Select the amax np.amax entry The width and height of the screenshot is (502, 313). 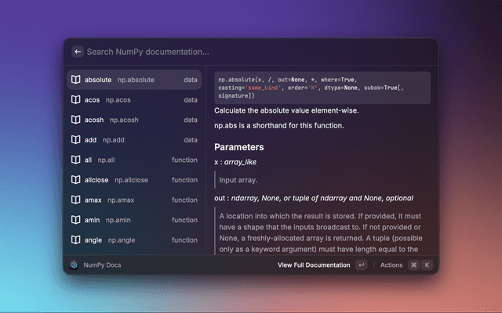click(133, 200)
